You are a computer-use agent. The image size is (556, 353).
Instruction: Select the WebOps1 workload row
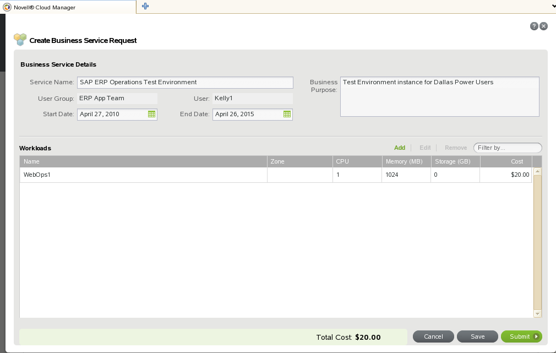(x=275, y=175)
